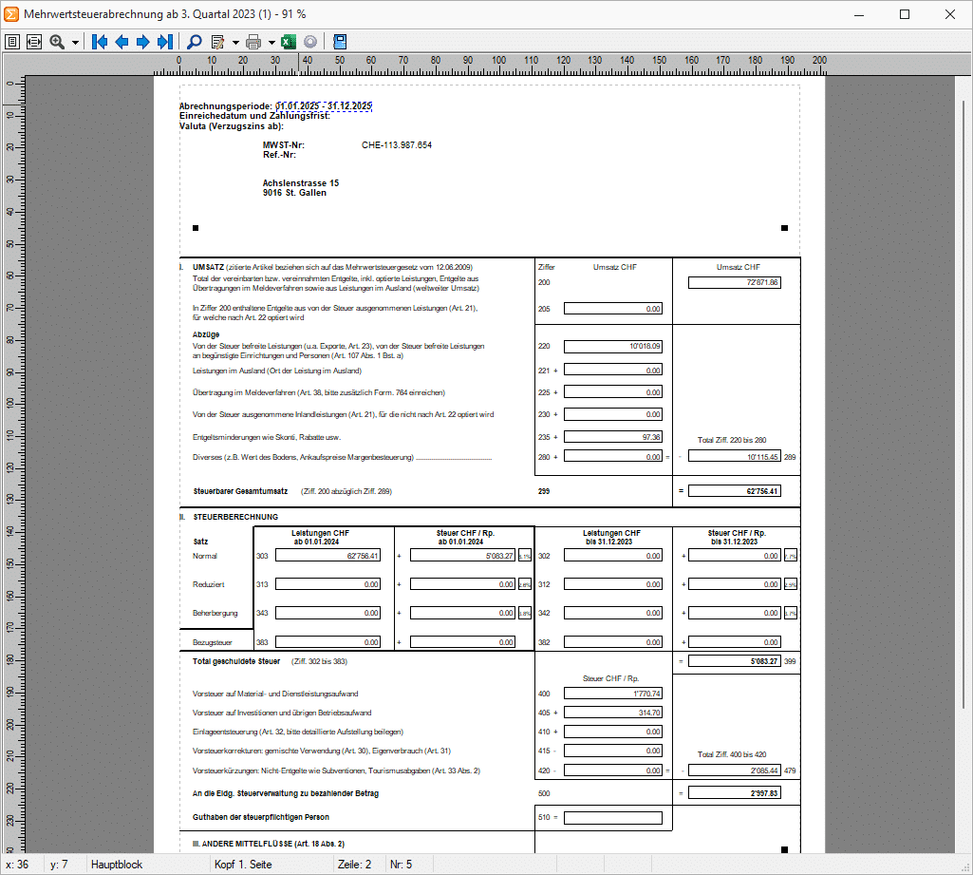The height and width of the screenshot is (875, 973).
Task: Select the Abrechnungsperiode date range text
Action: point(324,105)
